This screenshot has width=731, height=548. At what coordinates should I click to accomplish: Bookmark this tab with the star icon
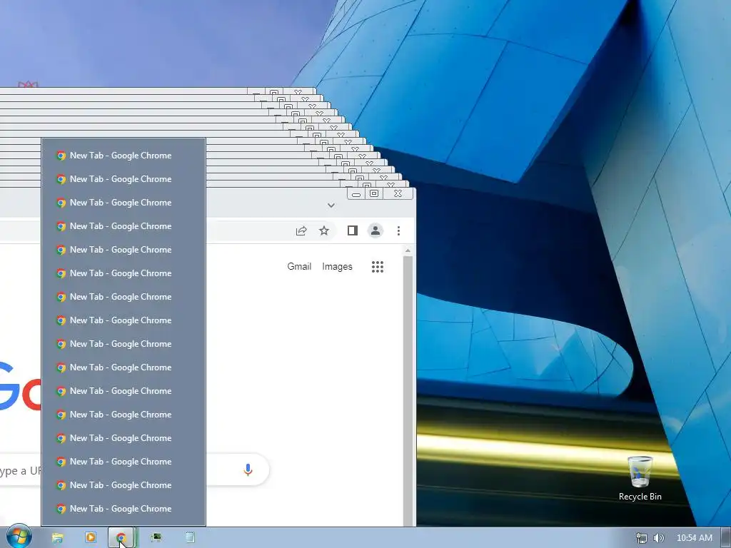324,230
